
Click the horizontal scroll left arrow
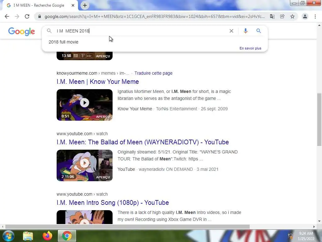tap(2, 227)
